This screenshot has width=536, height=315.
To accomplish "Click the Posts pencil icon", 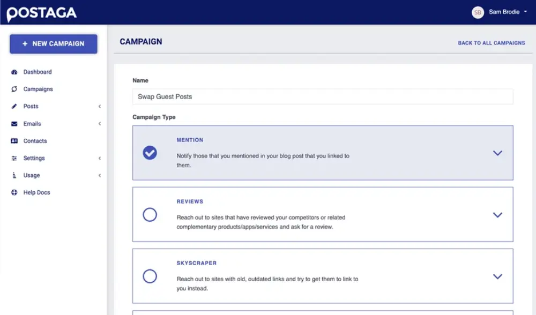I will [14, 107].
